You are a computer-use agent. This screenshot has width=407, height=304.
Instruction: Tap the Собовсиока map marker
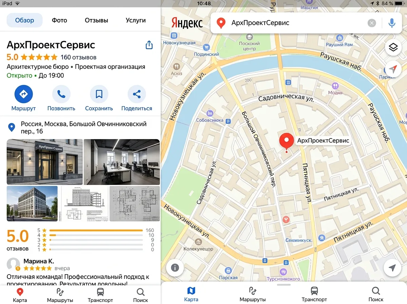210,113
